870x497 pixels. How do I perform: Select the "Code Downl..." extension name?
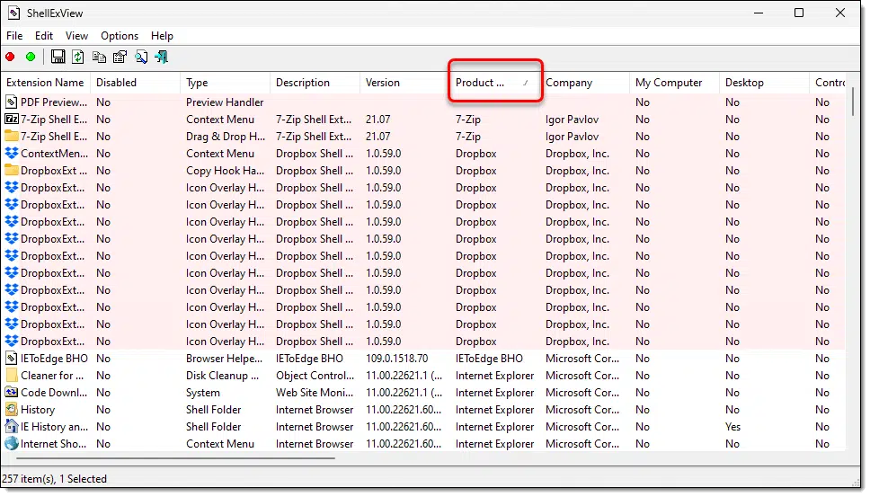[x=54, y=393]
